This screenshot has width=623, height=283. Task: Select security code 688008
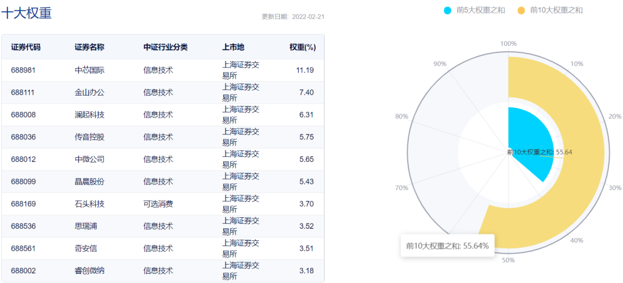pos(24,115)
